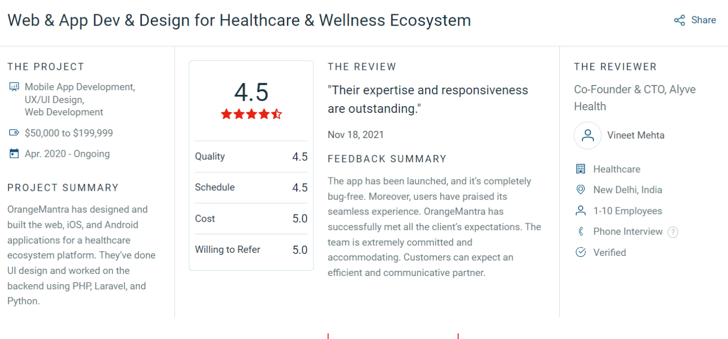
Task: Click the budget price tag icon
Action: (14, 133)
